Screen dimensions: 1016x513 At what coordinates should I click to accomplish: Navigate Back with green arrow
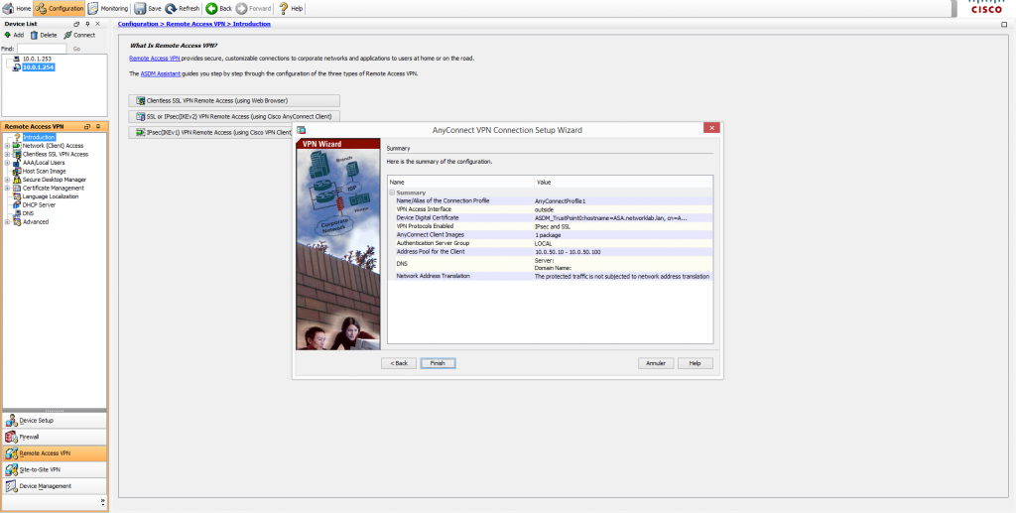click(x=219, y=8)
